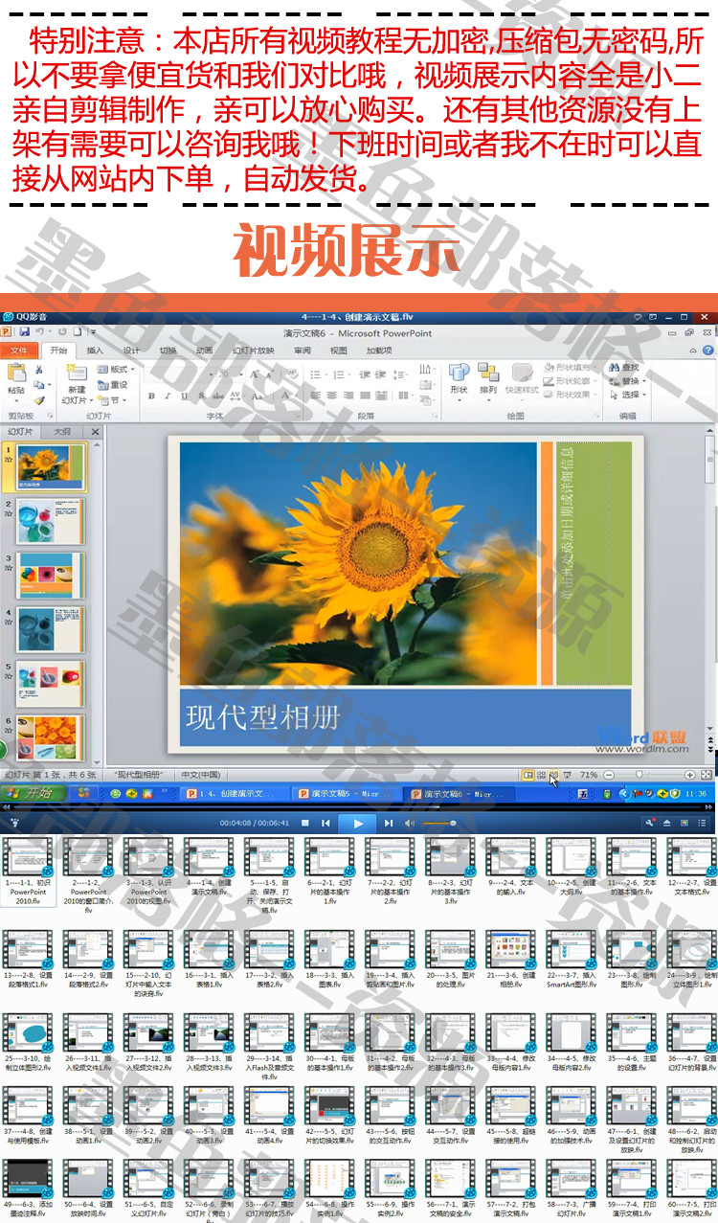
Task: Switch to Slide Sorter view in status bar
Action: (x=541, y=774)
